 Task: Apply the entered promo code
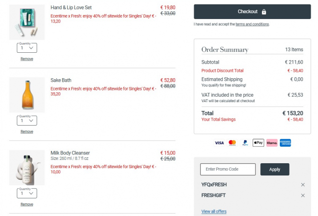274,170
